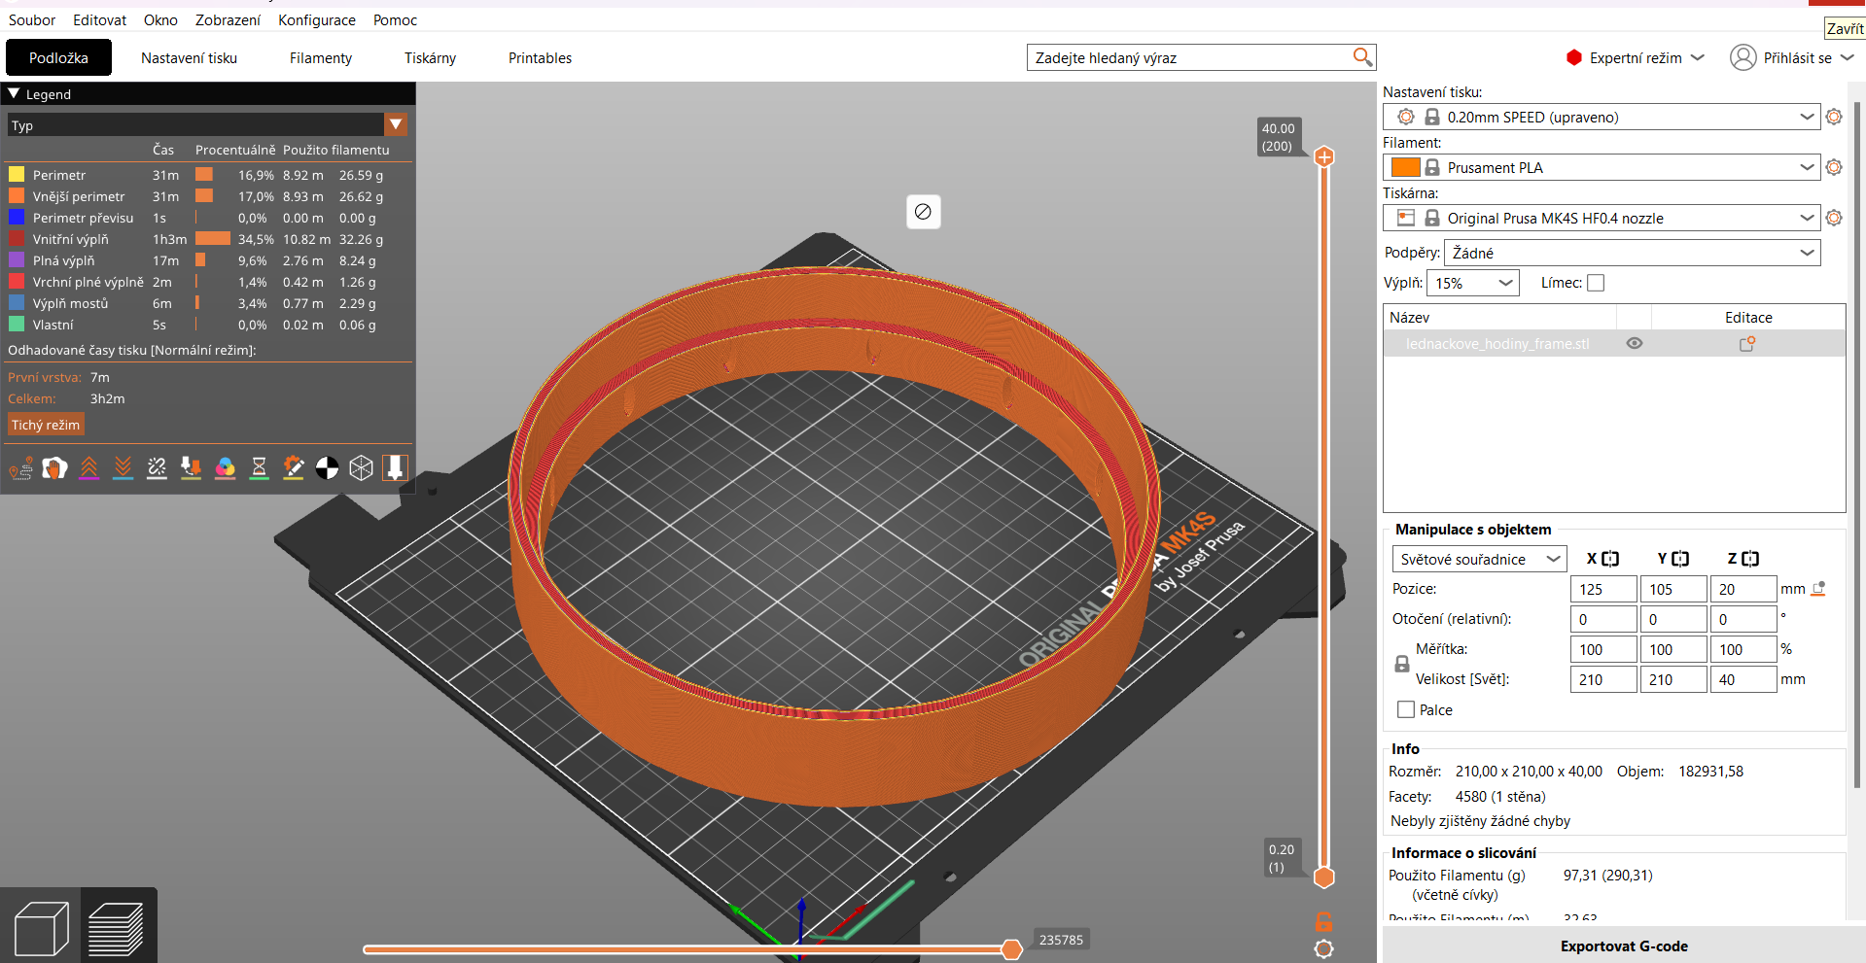Toggle color changes display icon
Viewport: 1866px width, 963px height.
click(225, 468)
